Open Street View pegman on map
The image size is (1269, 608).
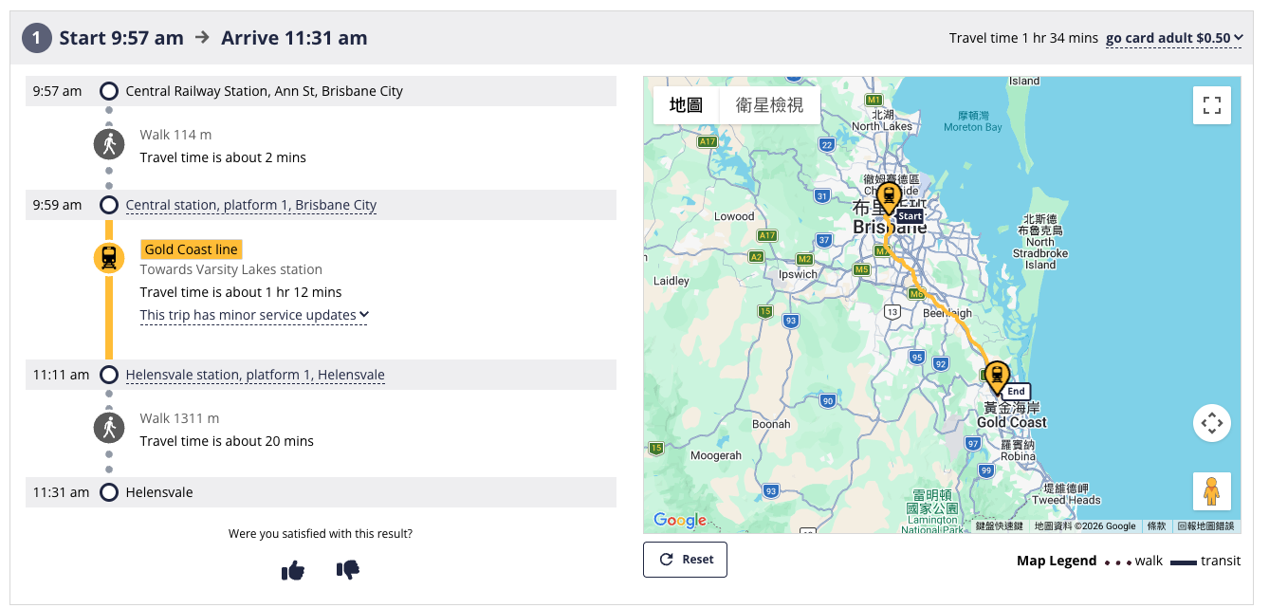(x=1211, y=491)
